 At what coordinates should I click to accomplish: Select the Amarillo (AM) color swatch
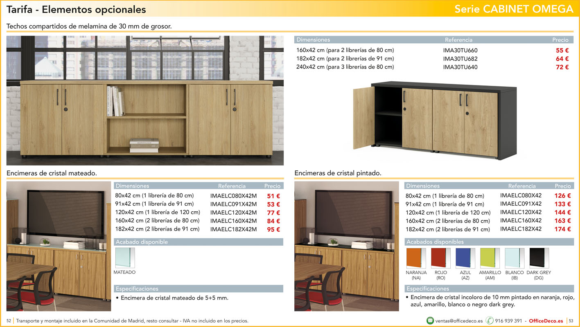click(490, 258)
